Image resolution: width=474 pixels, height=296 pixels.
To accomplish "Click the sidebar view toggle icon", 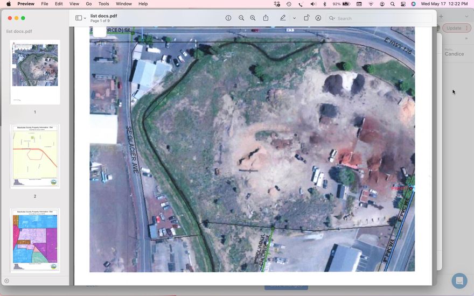I will click(x=79, y=18).
